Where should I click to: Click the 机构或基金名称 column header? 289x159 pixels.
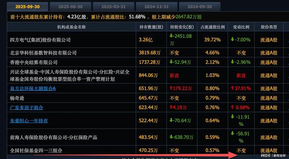(71, 27)
